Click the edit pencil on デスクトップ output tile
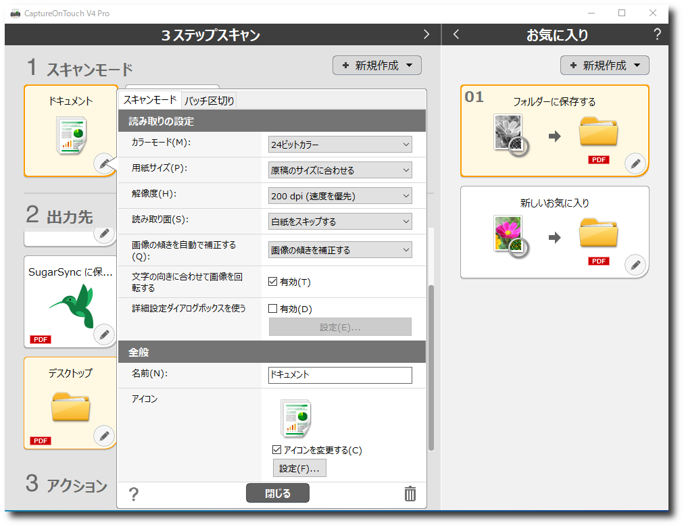 (103, 436)
